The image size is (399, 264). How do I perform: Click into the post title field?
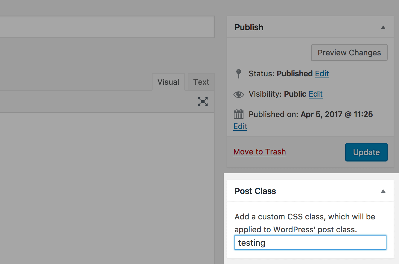point(105,27)
